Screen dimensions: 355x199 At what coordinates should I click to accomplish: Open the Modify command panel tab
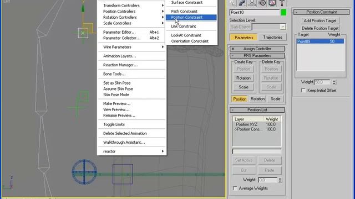tap(242, 3)
